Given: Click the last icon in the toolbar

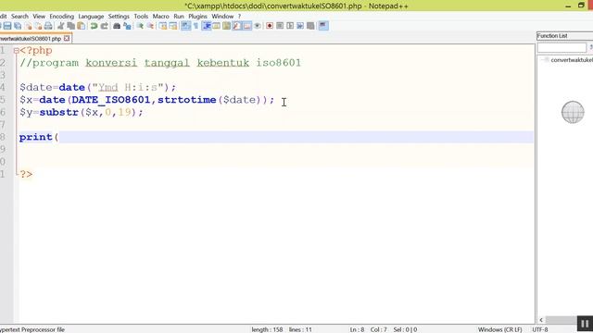Looking at the screenshot, I should click(323, 26).
